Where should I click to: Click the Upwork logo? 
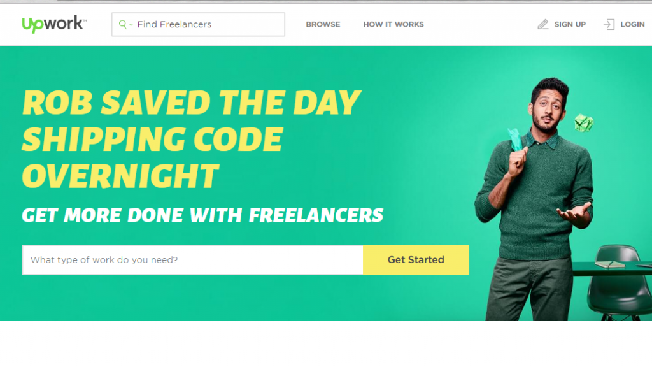click(x=54, y=24)
